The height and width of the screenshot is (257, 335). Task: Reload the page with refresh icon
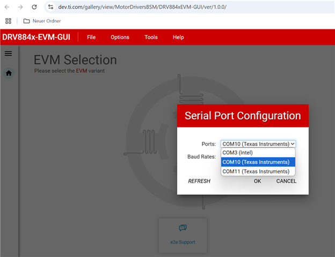34,7
